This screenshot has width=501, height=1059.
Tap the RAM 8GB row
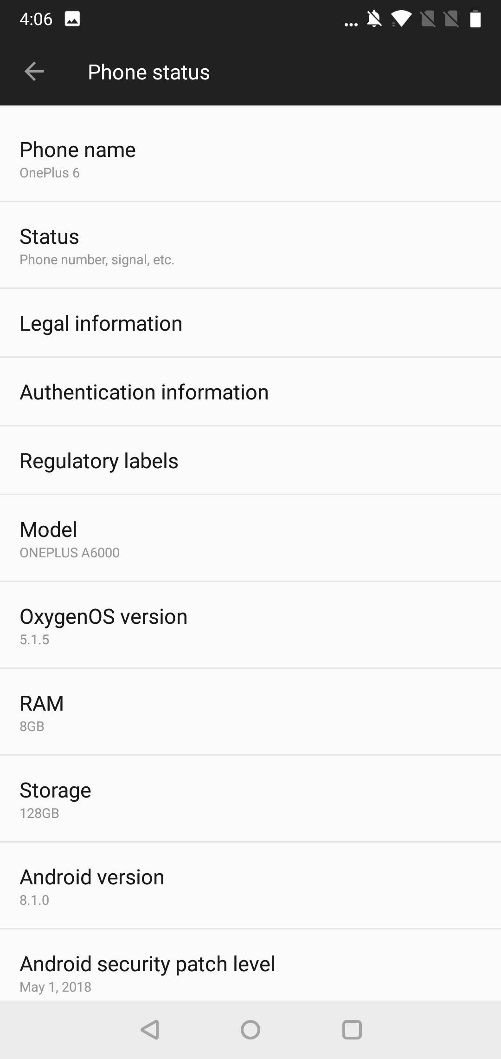(x=250, y=712)
